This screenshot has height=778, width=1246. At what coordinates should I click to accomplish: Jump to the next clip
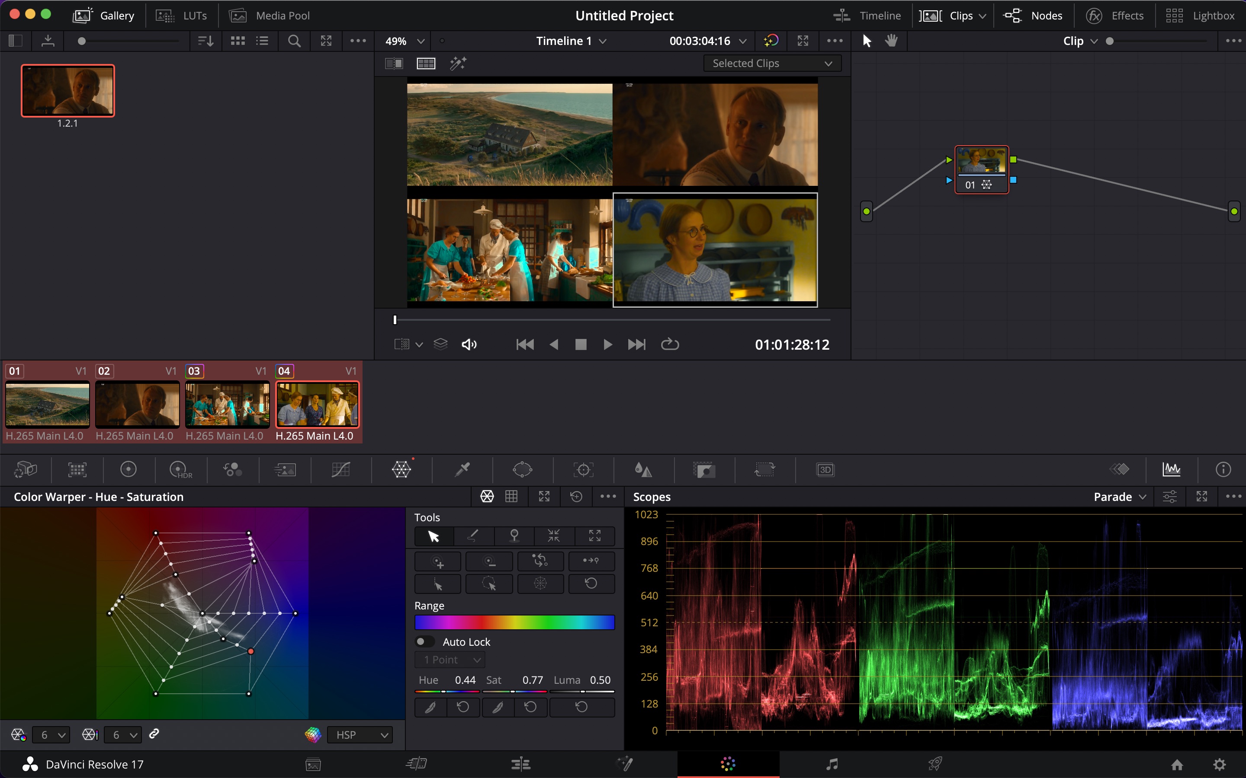636,344
